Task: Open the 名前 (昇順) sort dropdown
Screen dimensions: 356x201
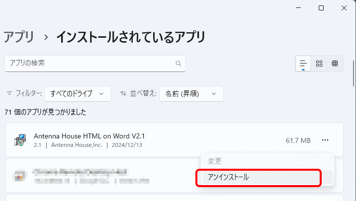Action: point(191,94)
